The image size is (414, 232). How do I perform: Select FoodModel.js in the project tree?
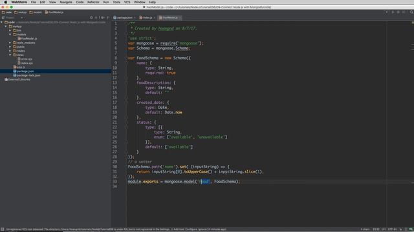point(27,39)
